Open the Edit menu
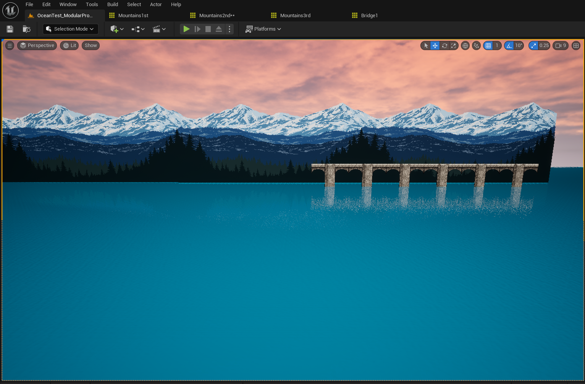The height and width of the screenshot is (384, 585). 47,5
